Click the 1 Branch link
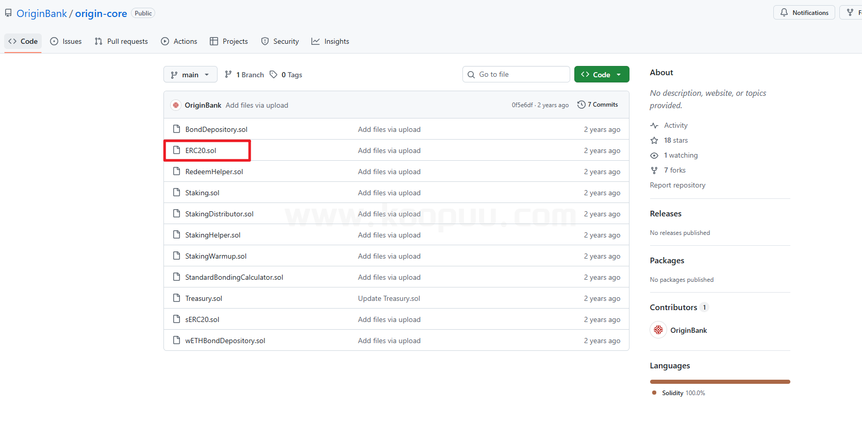The image size is (862, 424). pos(244,75)
